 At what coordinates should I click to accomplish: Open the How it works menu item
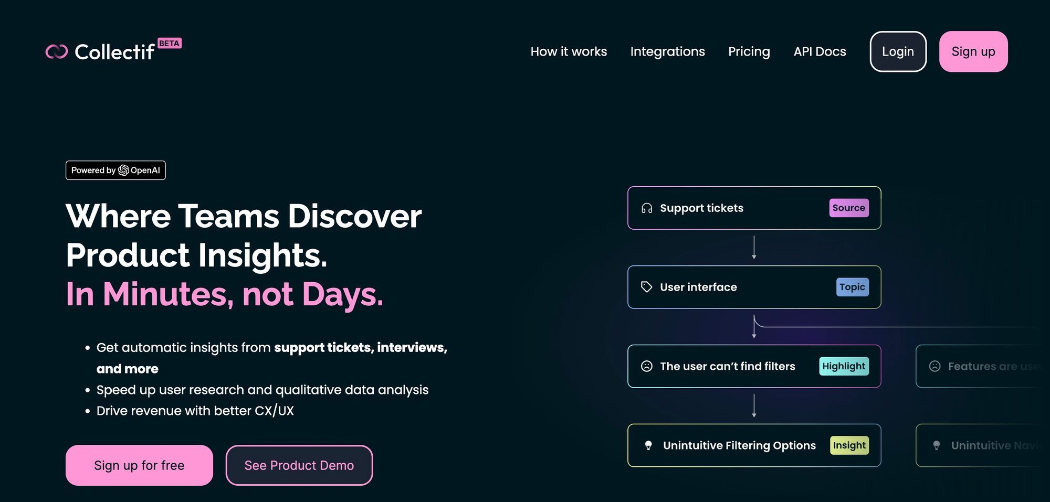(569, 51)
